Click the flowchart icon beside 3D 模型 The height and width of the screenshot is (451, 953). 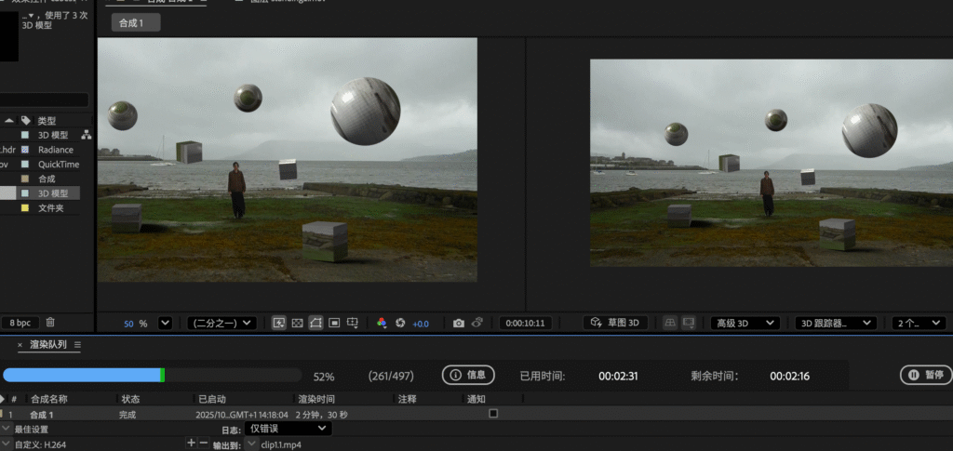(x=87, y=135)
